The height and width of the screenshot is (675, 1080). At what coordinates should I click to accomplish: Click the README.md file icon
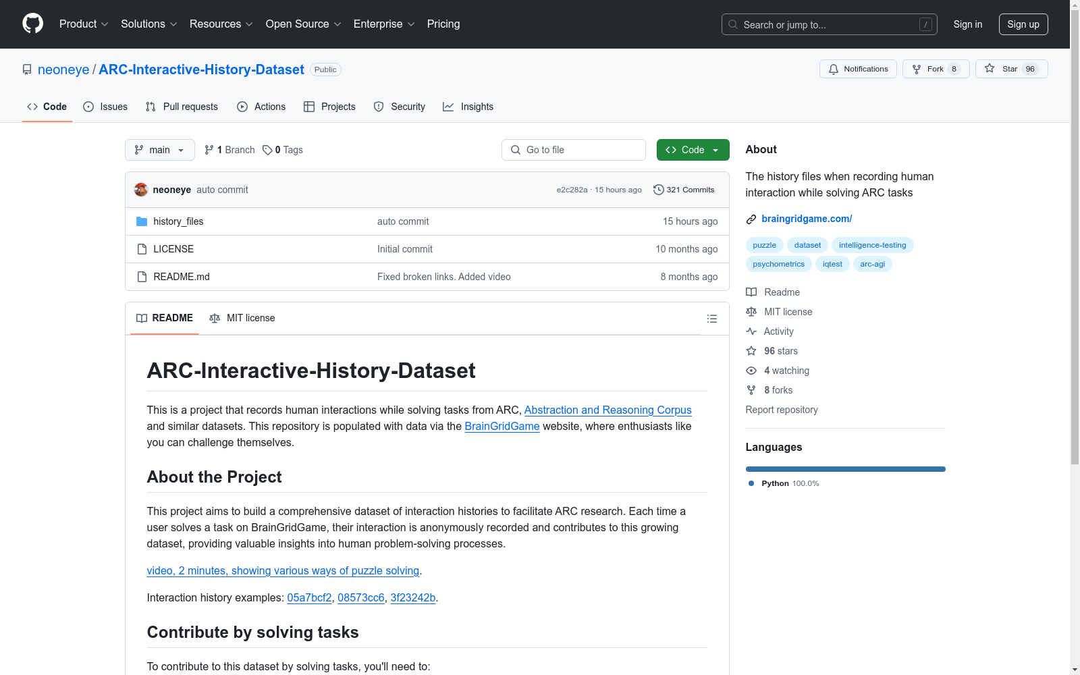click(x=142, y=277)
